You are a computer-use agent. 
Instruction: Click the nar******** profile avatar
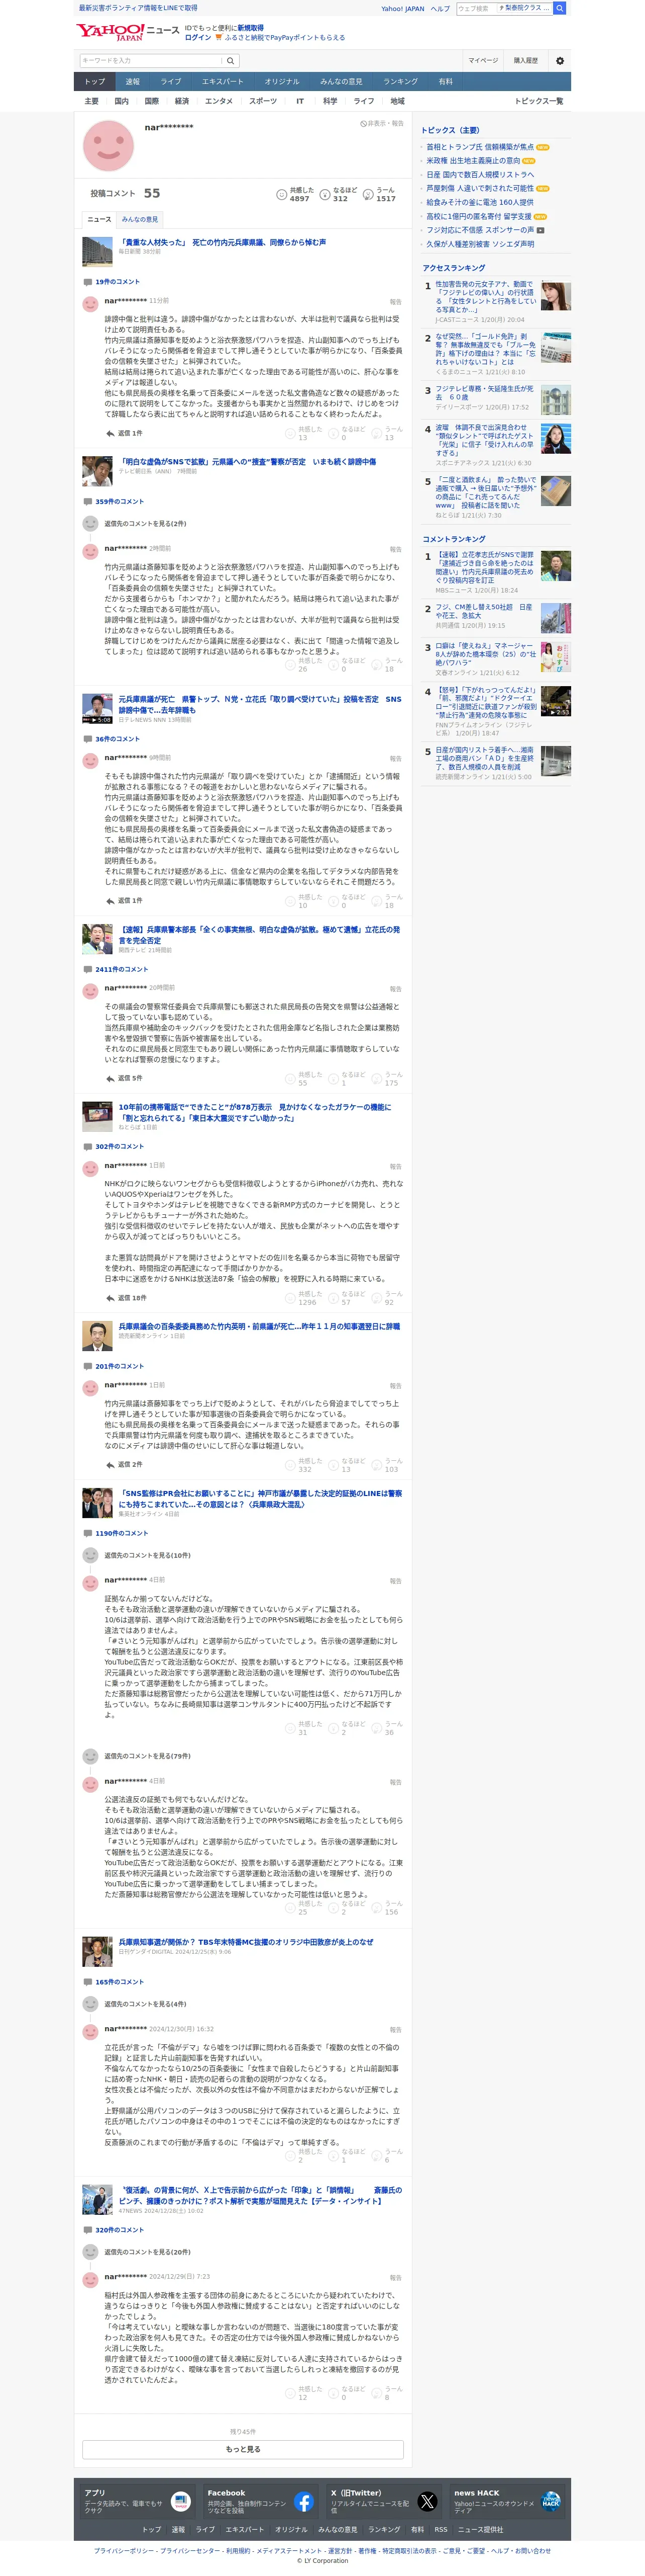108,146
